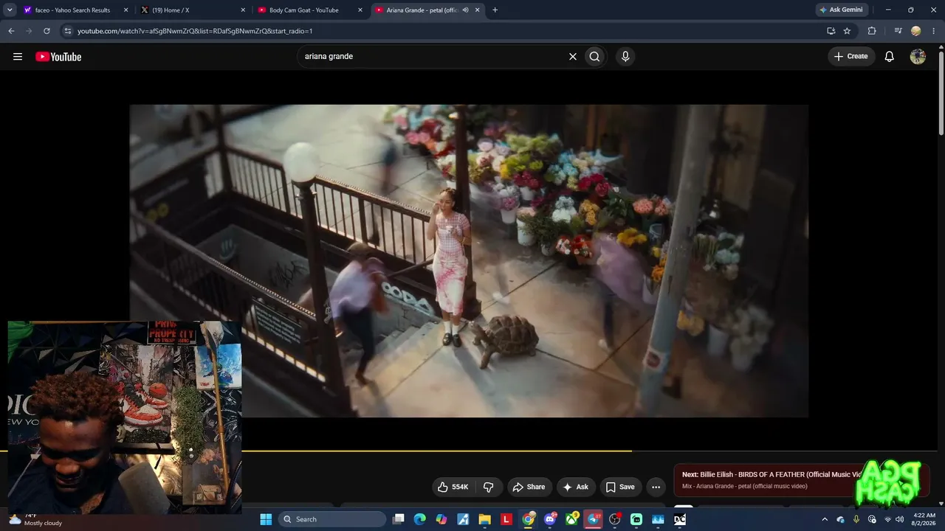Switch to Google Chrome on the taskbar

click(529, 519)
